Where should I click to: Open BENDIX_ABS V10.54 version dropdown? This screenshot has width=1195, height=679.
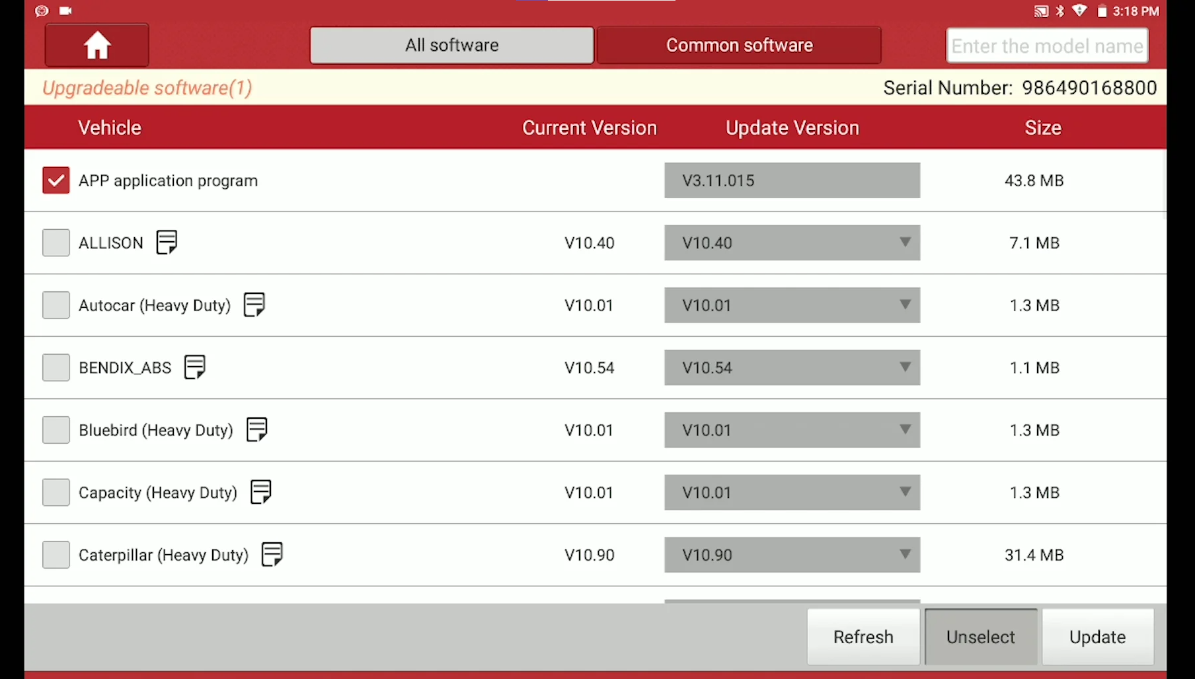pos(792,367)
